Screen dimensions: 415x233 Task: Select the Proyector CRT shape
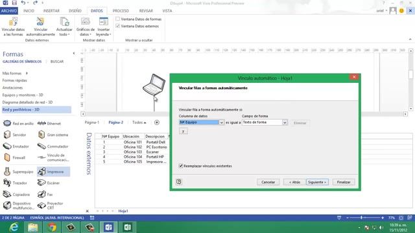pyautogui.click(x=51, y=206)
